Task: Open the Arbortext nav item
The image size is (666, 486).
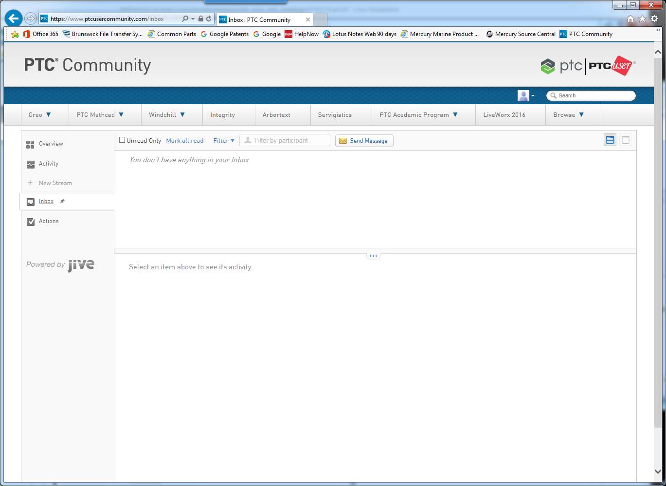Action: (276, 115)
